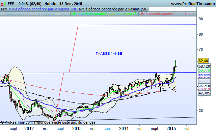Select the blue volume-weighted MM (20) tab
The width and height of the screenshot is (216, 131).
43,9
